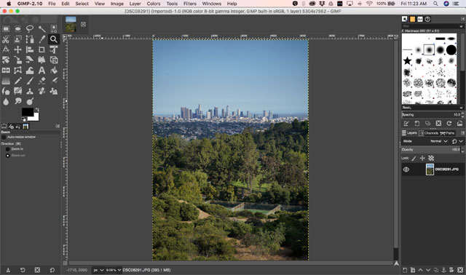
Task: Open the px units dropdown in status bar
Action: point(98,270)
